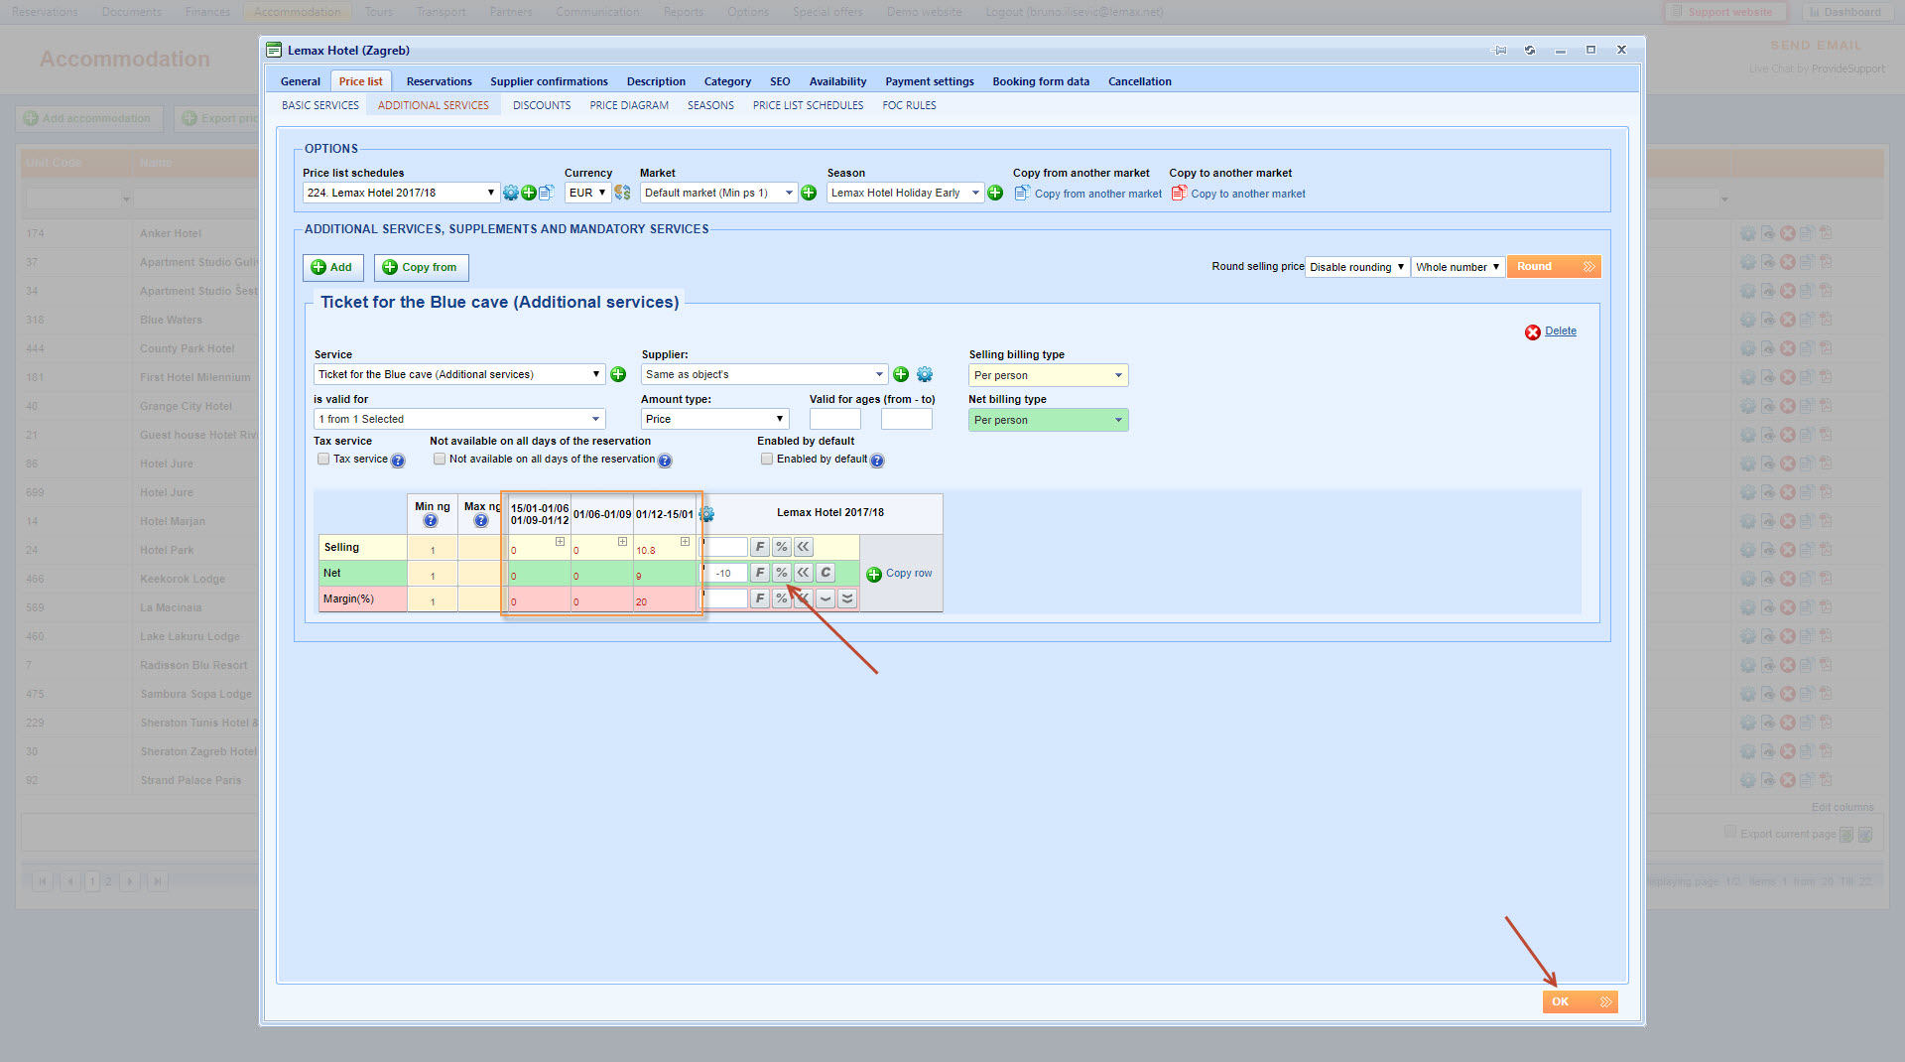1905x1062 pixels.
Task: Open Amount type dropdown
Action: [714, 419]
